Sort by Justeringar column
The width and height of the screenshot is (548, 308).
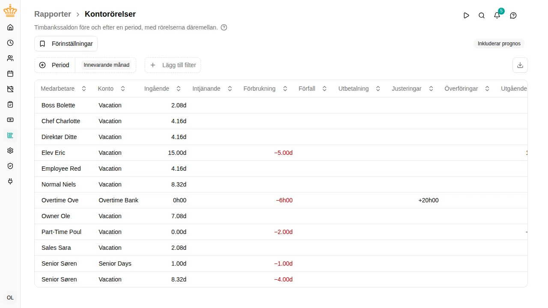pyautogui.click(x=413, y=89)
